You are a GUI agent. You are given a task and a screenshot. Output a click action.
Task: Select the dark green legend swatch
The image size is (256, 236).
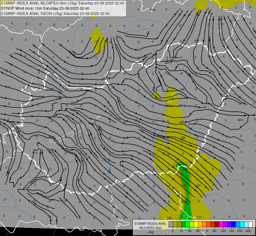(x=184, y=224)
